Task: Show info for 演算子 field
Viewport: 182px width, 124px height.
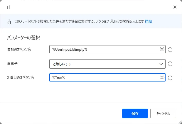Action: [170, 64]
